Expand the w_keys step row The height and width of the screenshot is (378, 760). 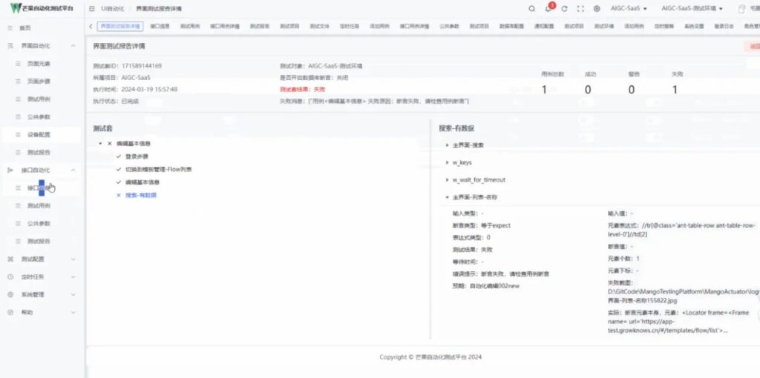447,162
